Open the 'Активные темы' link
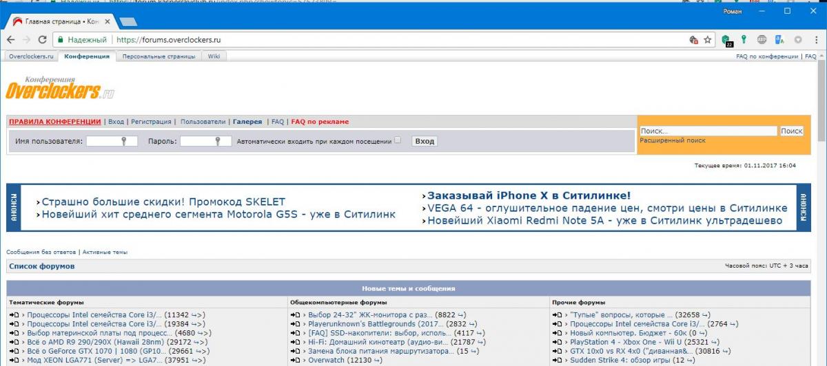Screen dimensions: 827x366 [105, 252]
